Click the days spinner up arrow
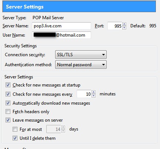160x149 pixels. (x=63, y=127)
